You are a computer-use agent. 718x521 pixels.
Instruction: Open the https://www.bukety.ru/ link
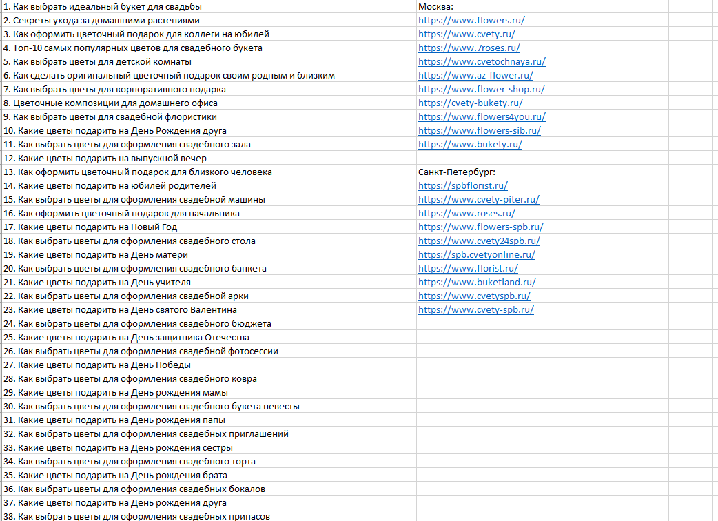(470, 145)
